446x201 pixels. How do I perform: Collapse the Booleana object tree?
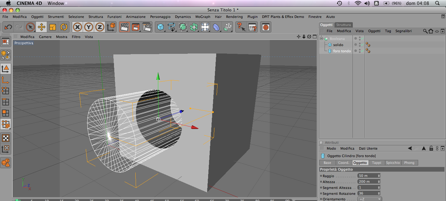pyautogui.click(x=321, y=39)
